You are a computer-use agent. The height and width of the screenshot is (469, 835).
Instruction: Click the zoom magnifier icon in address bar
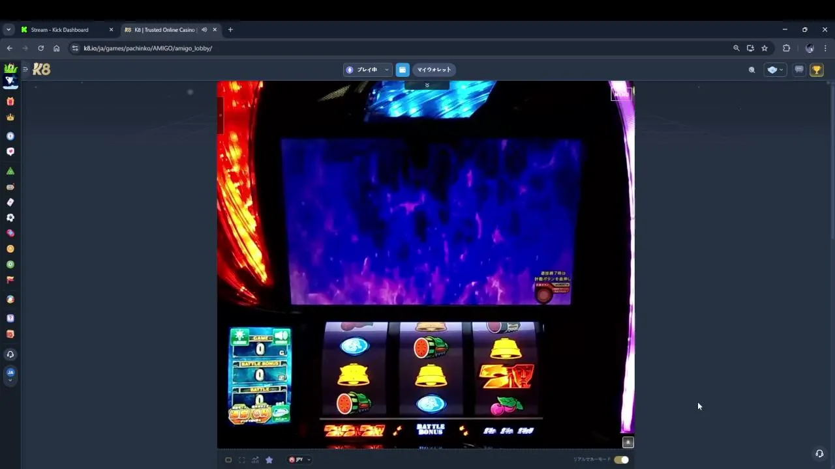point(736,48)
